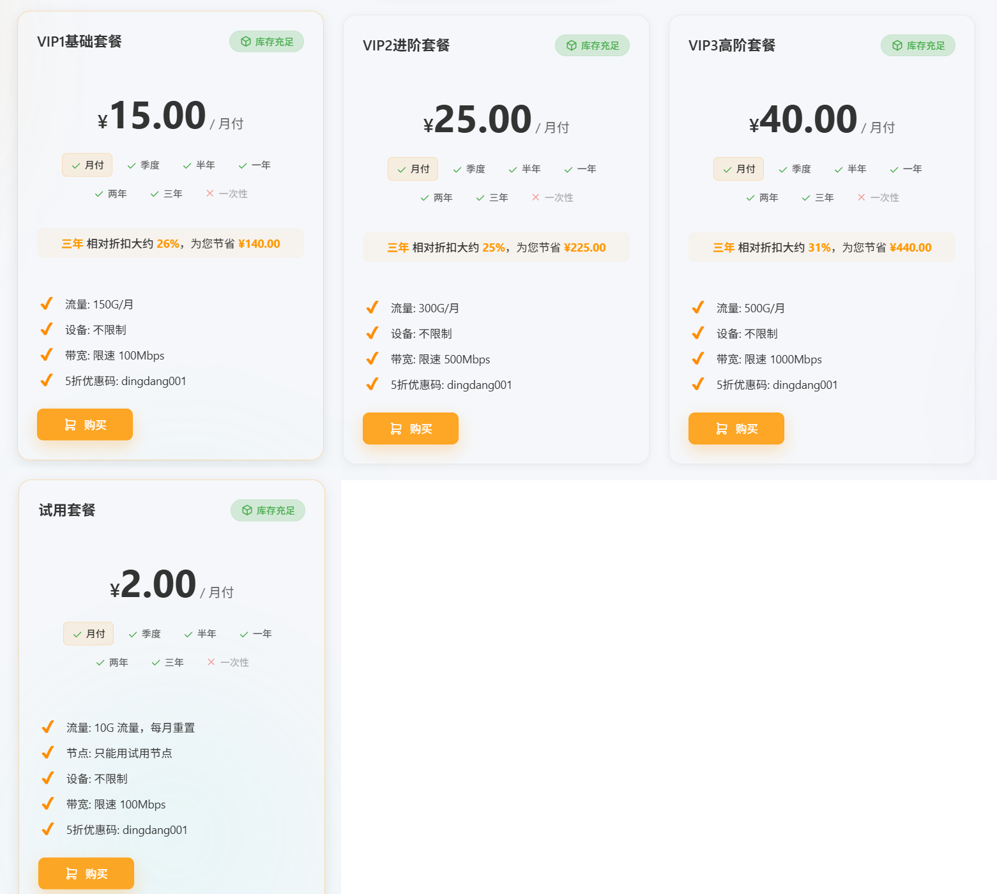This screenshot has width=997, height=894.
Task: Choose 两年 billing period for VIP1 plan
Action: point(111,194)
